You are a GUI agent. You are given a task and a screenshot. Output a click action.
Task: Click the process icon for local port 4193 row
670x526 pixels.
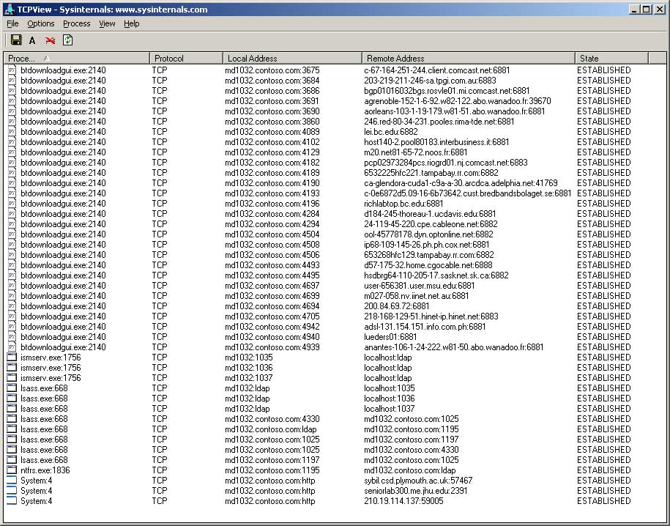click(x=12, y=193)
